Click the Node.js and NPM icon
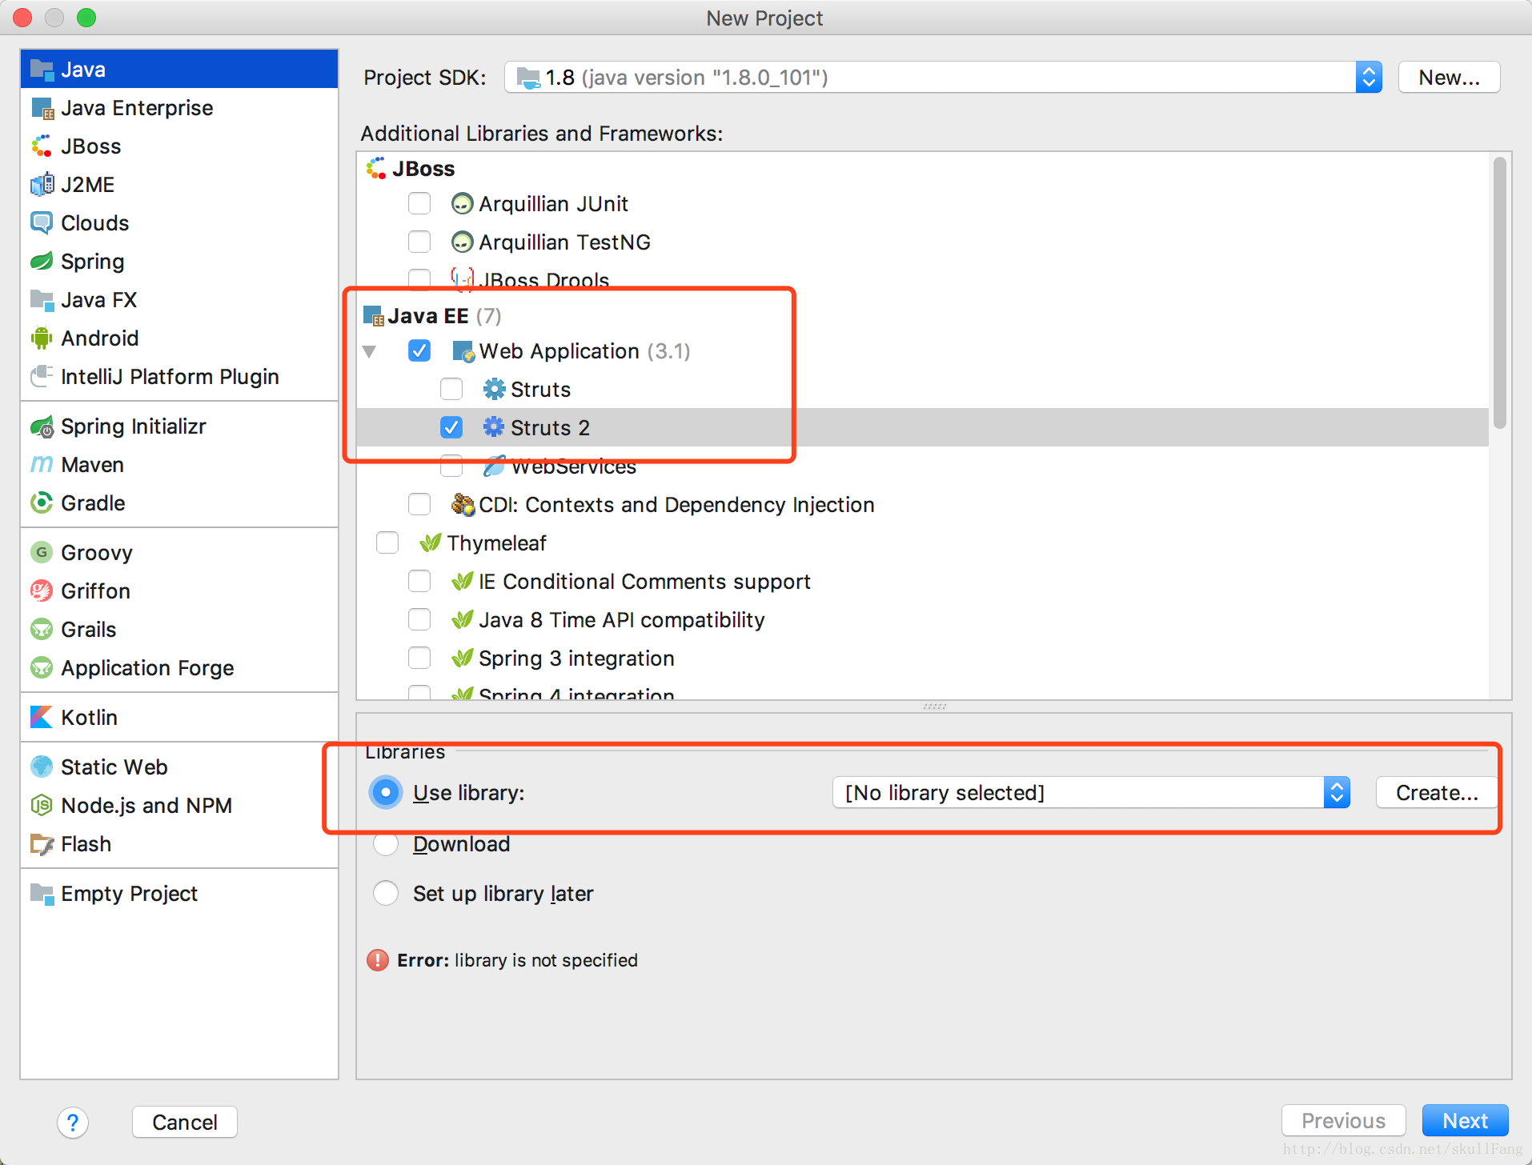The width and height of the screenshot is (1532, 1165). [42, 806]
